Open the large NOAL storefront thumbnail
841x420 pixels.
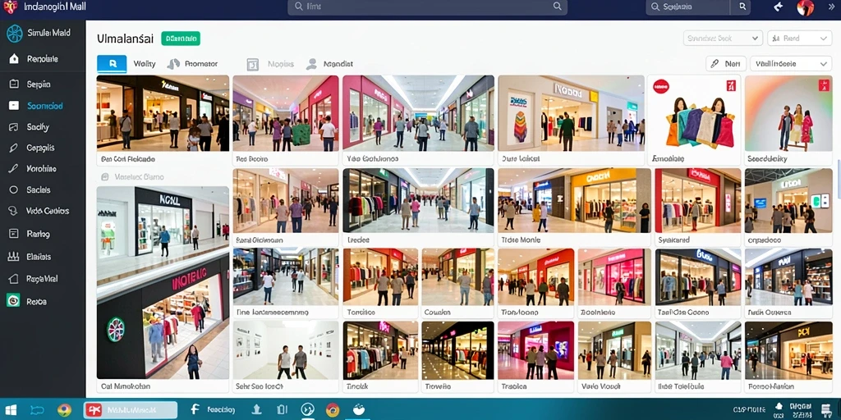163,223
